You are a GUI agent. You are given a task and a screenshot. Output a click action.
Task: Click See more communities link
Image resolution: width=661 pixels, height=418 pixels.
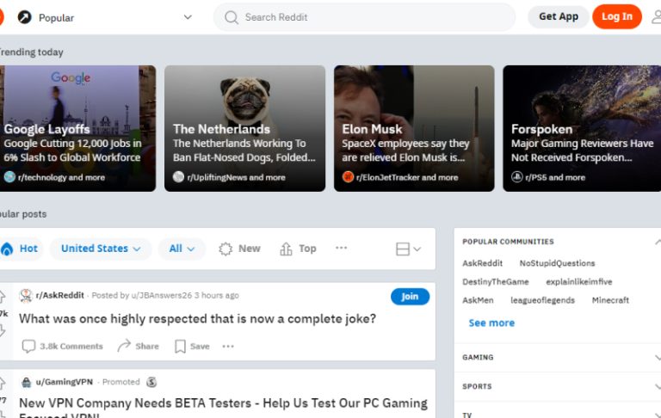point(491,323)
